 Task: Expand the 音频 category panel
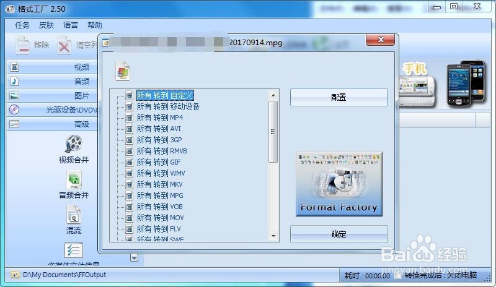point(53,81)
